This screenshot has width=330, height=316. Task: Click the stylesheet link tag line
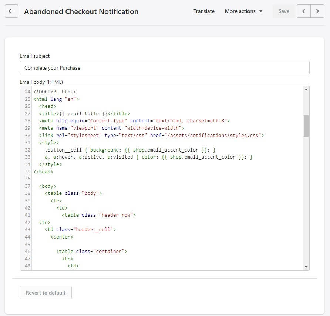pos(151,135)
